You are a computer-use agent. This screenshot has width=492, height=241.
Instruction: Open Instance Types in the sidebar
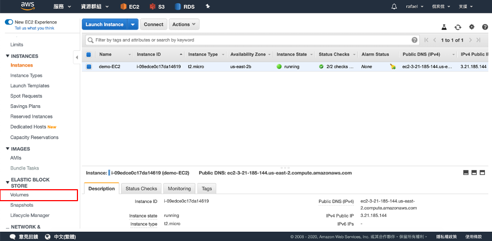point(26,76)
